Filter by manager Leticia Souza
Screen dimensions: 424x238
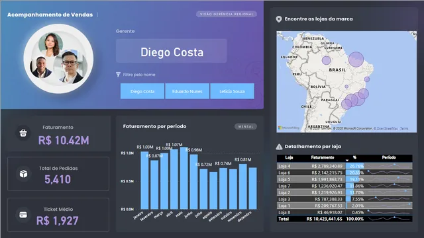[x=232, y=91]
